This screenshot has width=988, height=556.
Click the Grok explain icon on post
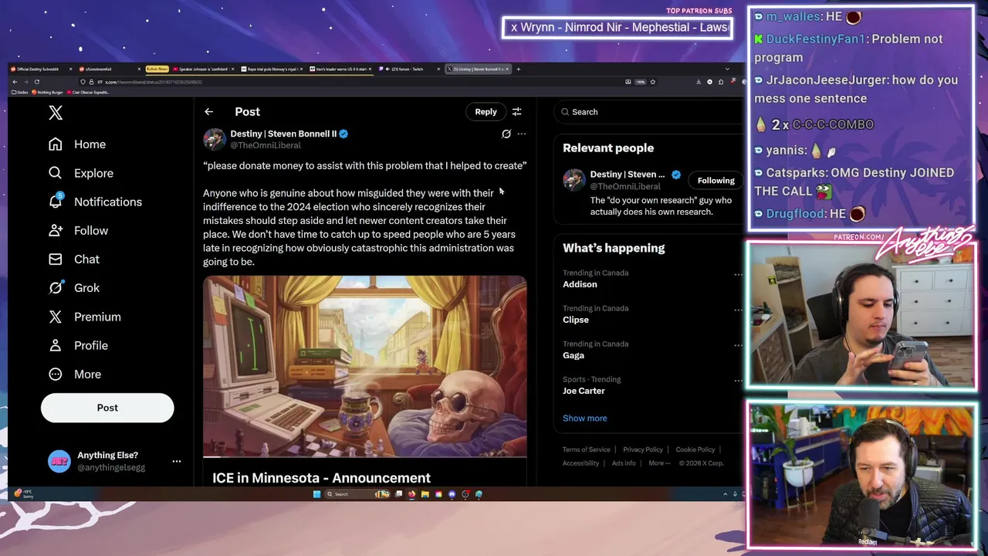click(506, 134)
